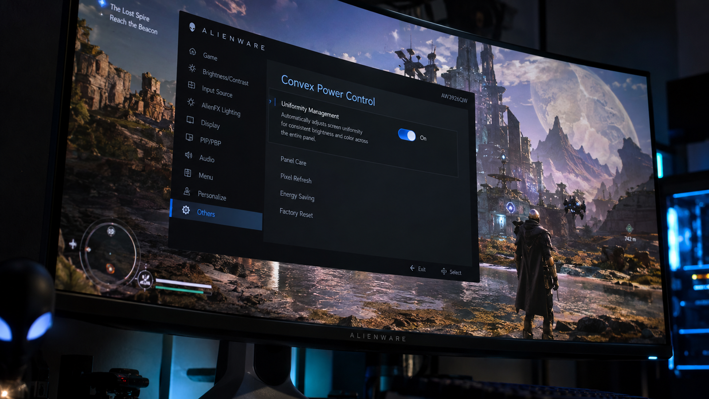The image size is (709, 399).
Task: Click the Audio speaker icon
Action: coord(188,155)
